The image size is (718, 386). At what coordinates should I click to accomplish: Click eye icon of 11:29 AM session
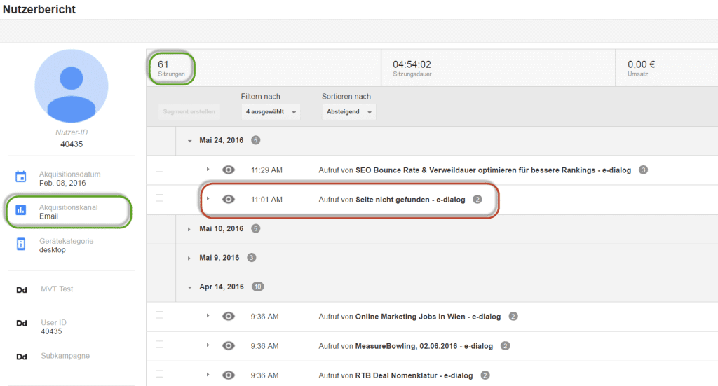pos(228,170)
